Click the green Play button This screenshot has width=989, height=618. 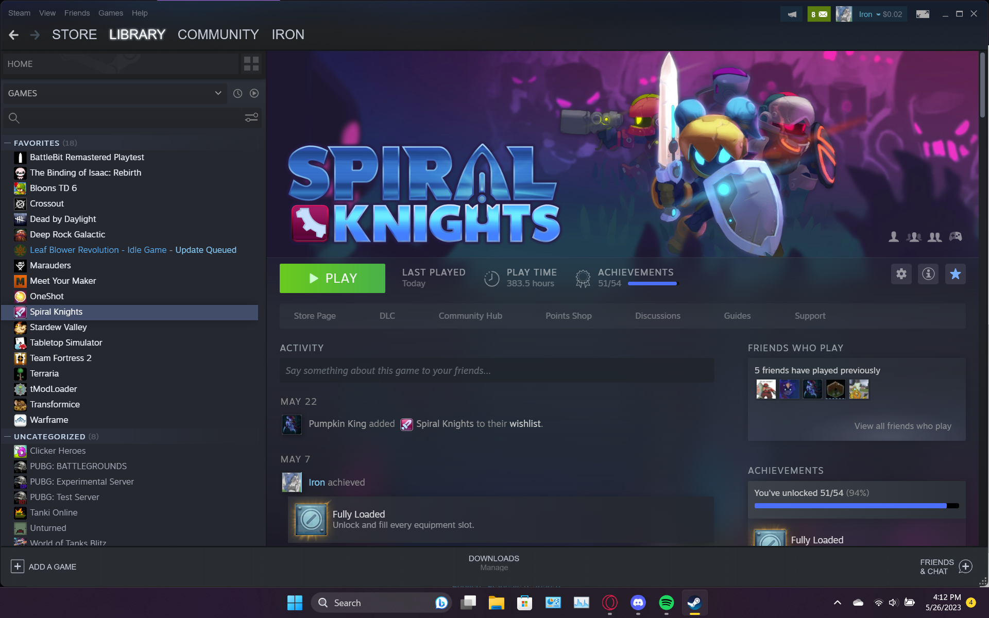[332, 278]
